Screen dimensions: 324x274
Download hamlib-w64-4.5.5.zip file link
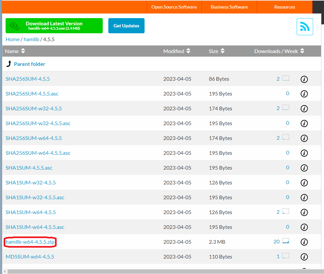click(x=30, y=242)
